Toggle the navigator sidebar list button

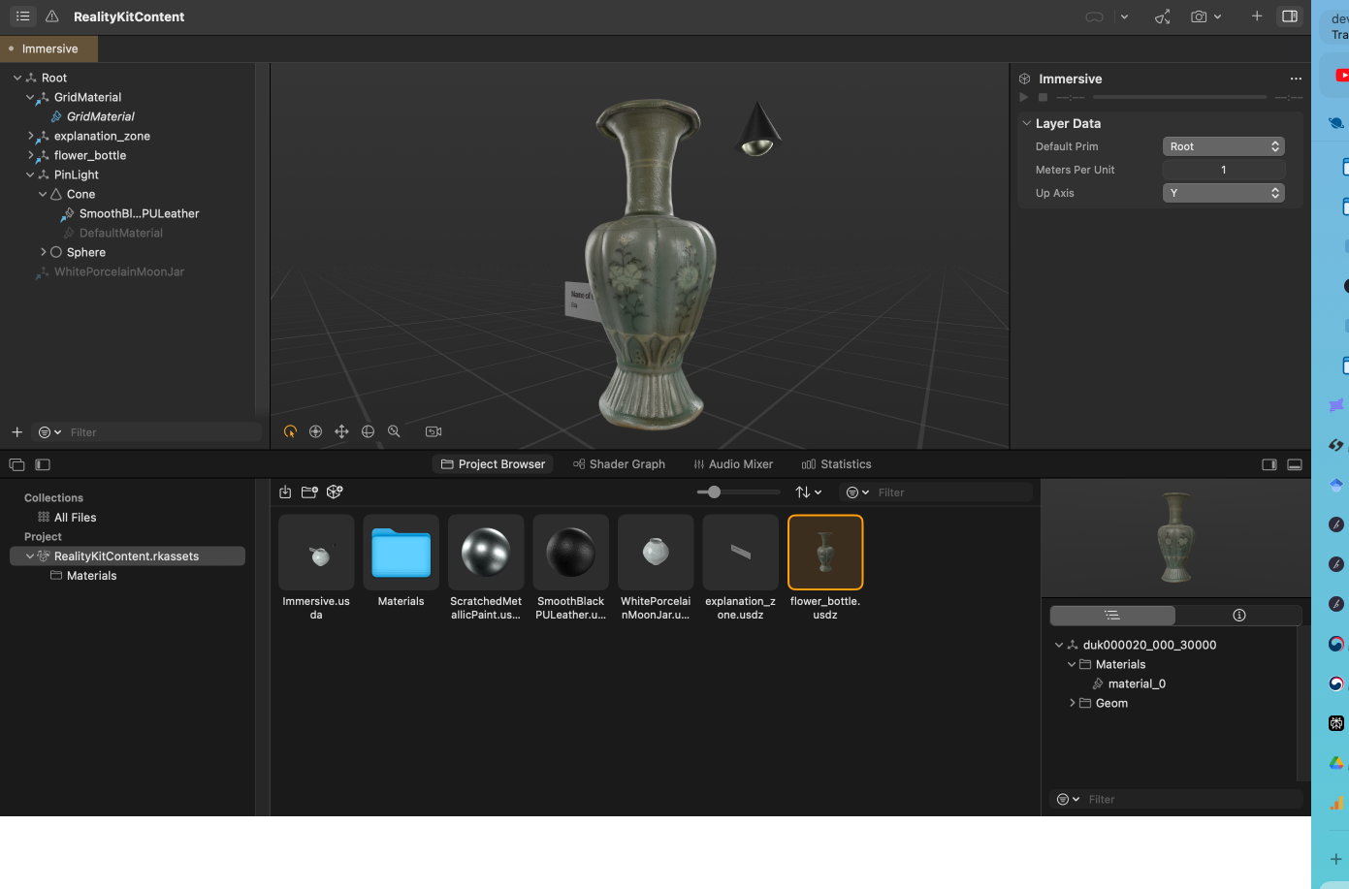pyautogui.click(x=22, y=16)
